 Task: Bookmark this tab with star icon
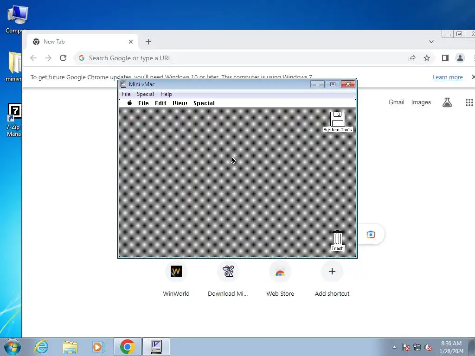pos(427,58)
